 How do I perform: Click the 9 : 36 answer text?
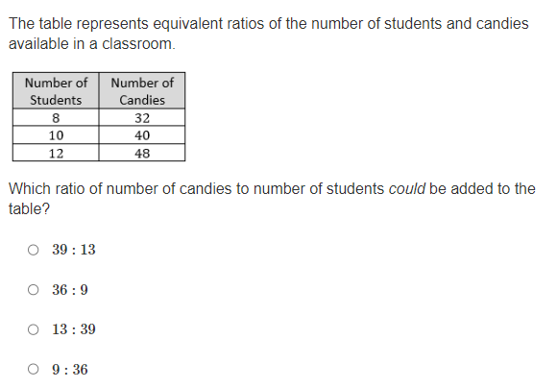(x=69, y=369)
